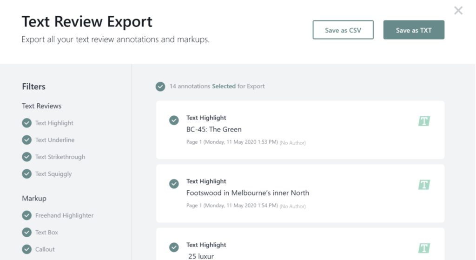Click the T icon on 25 luxur annotation
476x260 pixels.
tap(424, 248)
